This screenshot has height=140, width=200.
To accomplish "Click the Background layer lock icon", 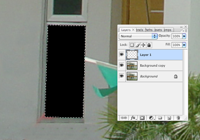I will (x=176, y=77).
